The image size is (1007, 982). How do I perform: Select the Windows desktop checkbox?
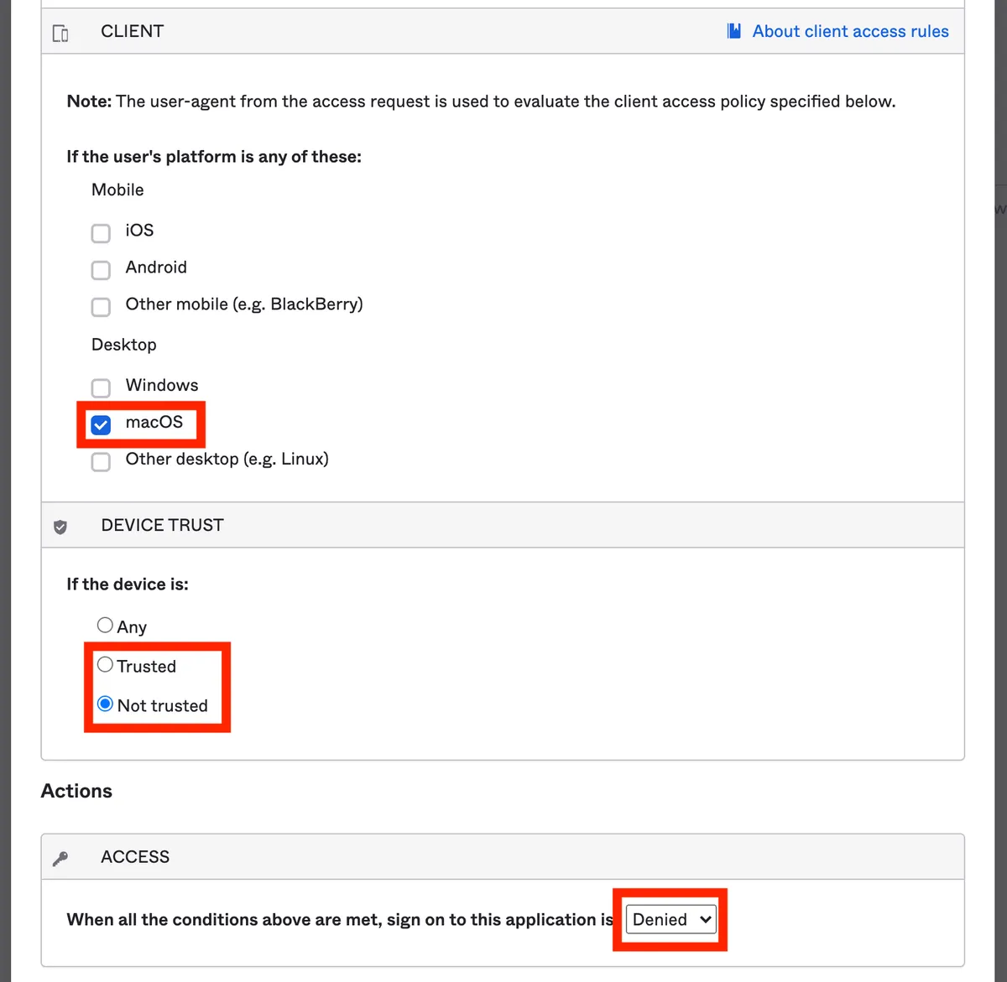101,387
